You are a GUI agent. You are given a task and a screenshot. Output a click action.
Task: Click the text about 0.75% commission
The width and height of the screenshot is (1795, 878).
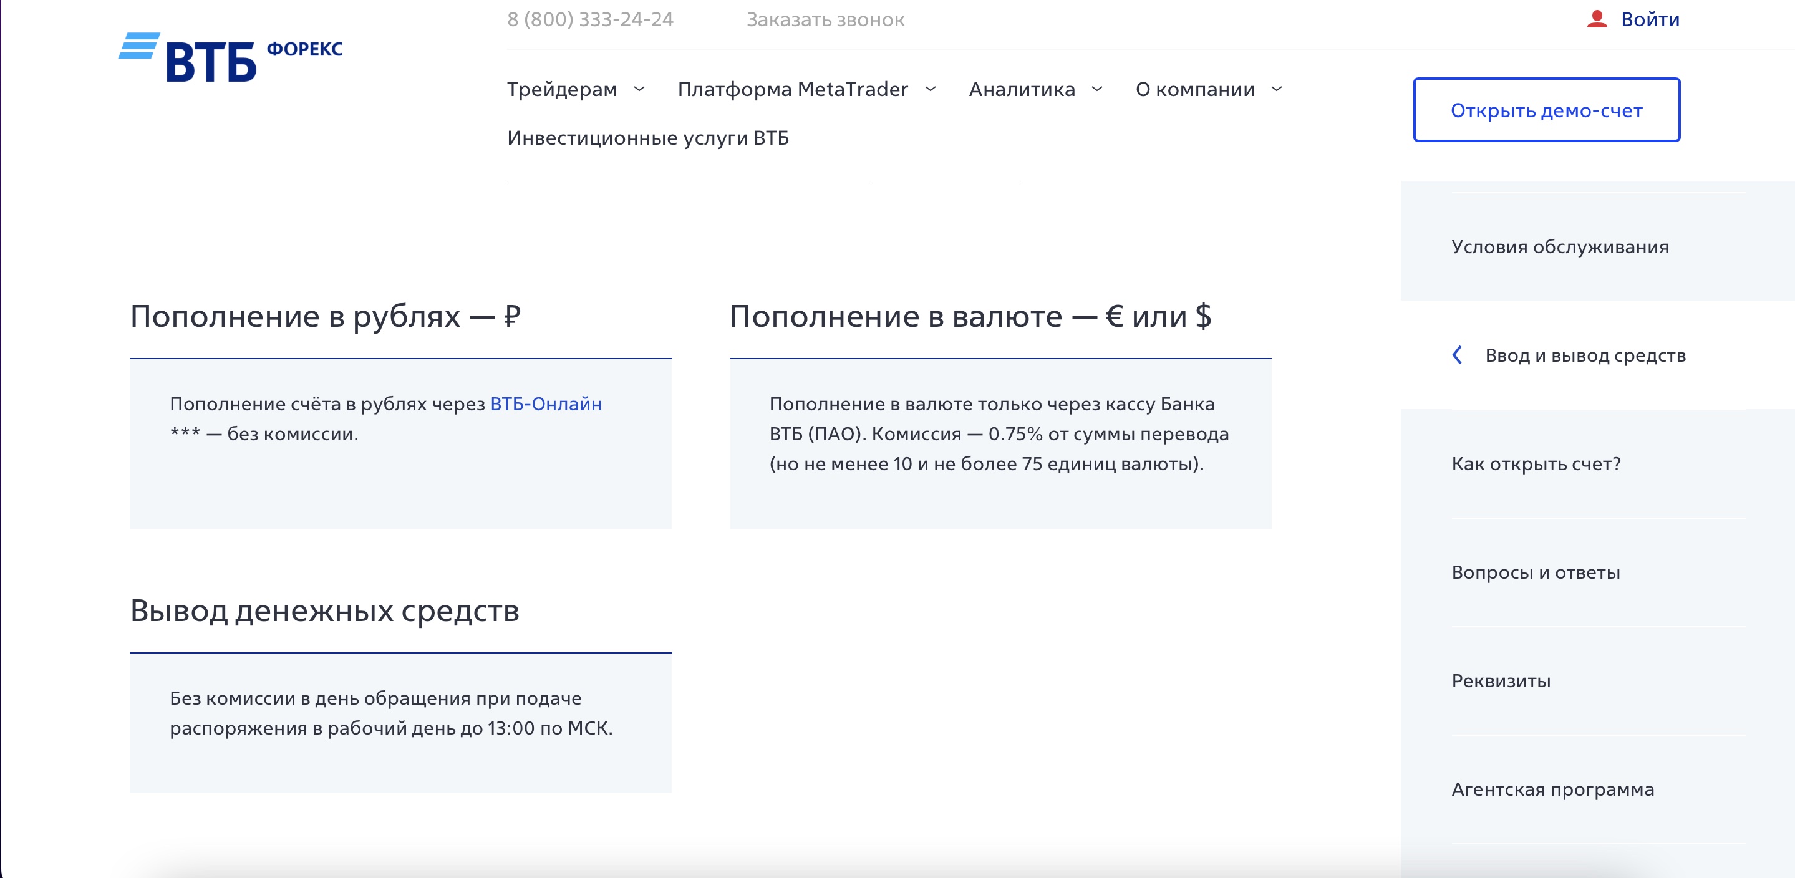tap(999, 434)
